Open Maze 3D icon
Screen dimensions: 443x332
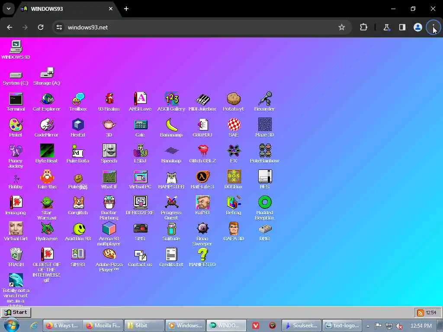(x=265, y=125)
